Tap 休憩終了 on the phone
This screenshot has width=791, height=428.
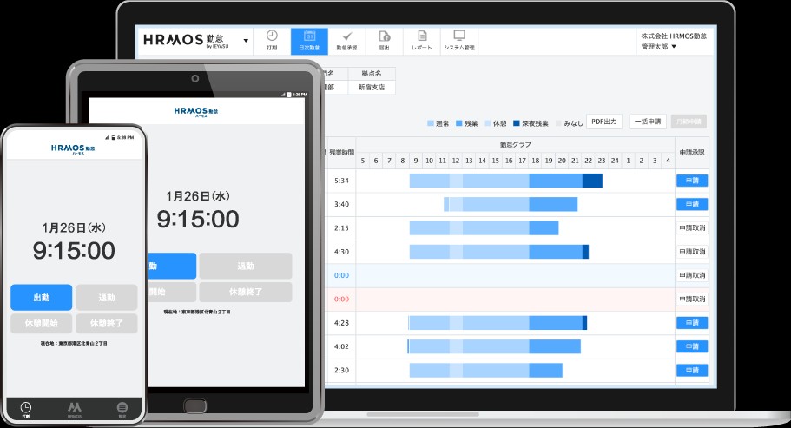[x=106, y=324]
